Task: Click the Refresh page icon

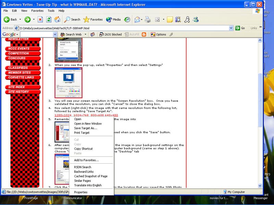Action: coord(49,19)
